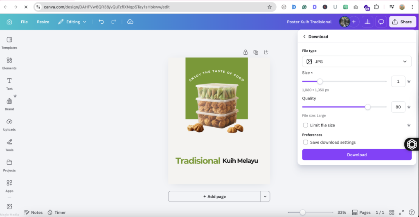Open analytics bar chart icon

click(x=367, y=22)
